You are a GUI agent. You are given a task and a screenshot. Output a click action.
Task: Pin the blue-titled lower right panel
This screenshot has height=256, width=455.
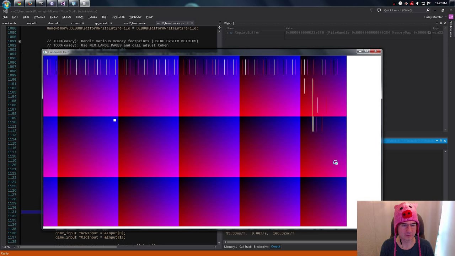coord(441,141)
